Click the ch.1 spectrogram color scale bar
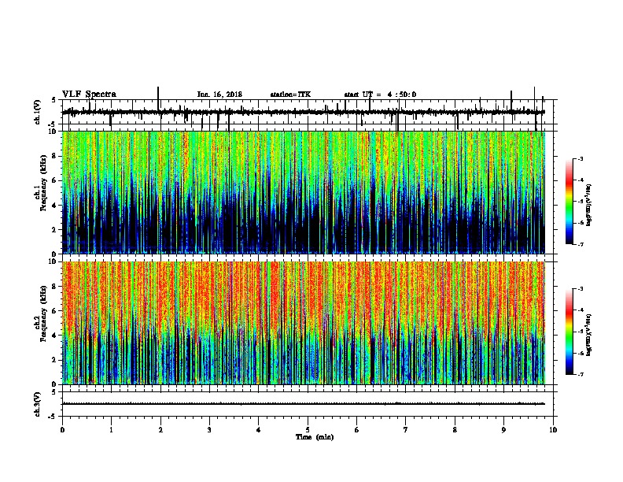The width and height of the screenshot is (623, 482). (569, 202)
